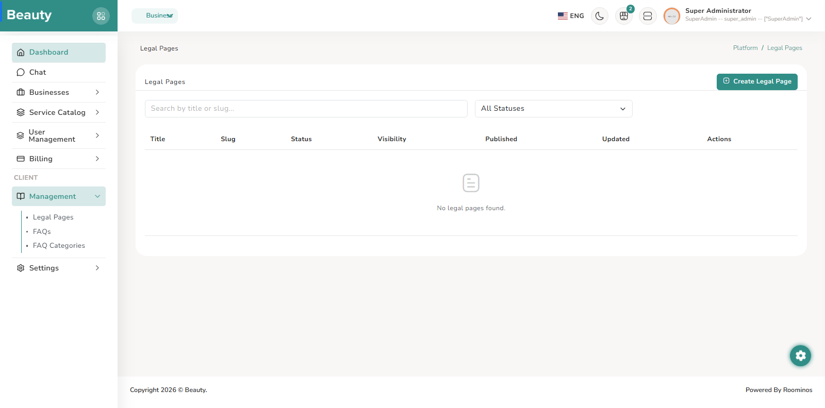Click the Published column header

501,139
